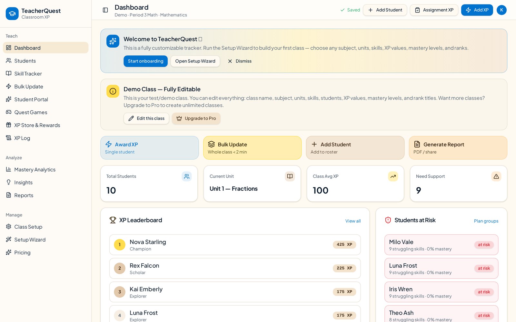Image resolution: width=516 pixels, height=322 pixels.
Task: Click the info icon in Demo Class card
Action: [113, 91]
